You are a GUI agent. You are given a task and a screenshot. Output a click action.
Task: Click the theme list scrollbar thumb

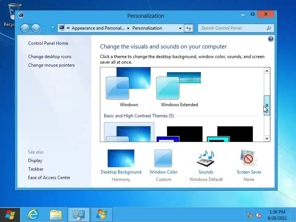click(267, 105)
